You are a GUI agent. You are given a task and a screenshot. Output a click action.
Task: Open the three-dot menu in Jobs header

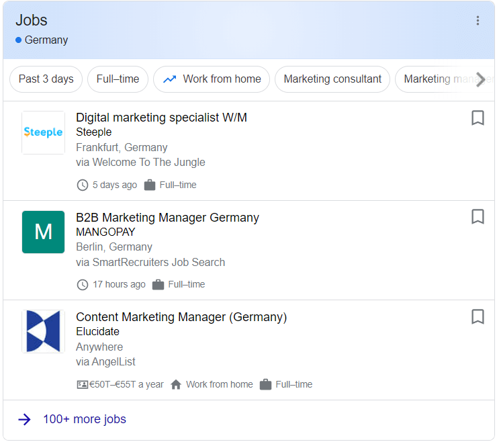478,21
